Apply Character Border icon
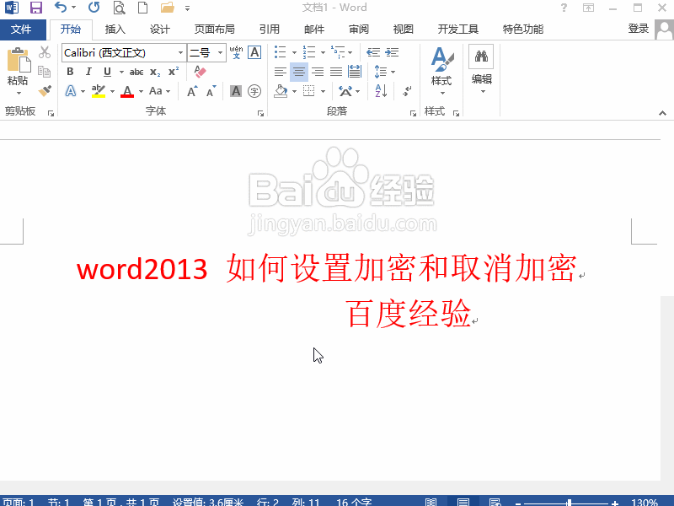Screen dimensions: 674x506 (x=254, y=52)
